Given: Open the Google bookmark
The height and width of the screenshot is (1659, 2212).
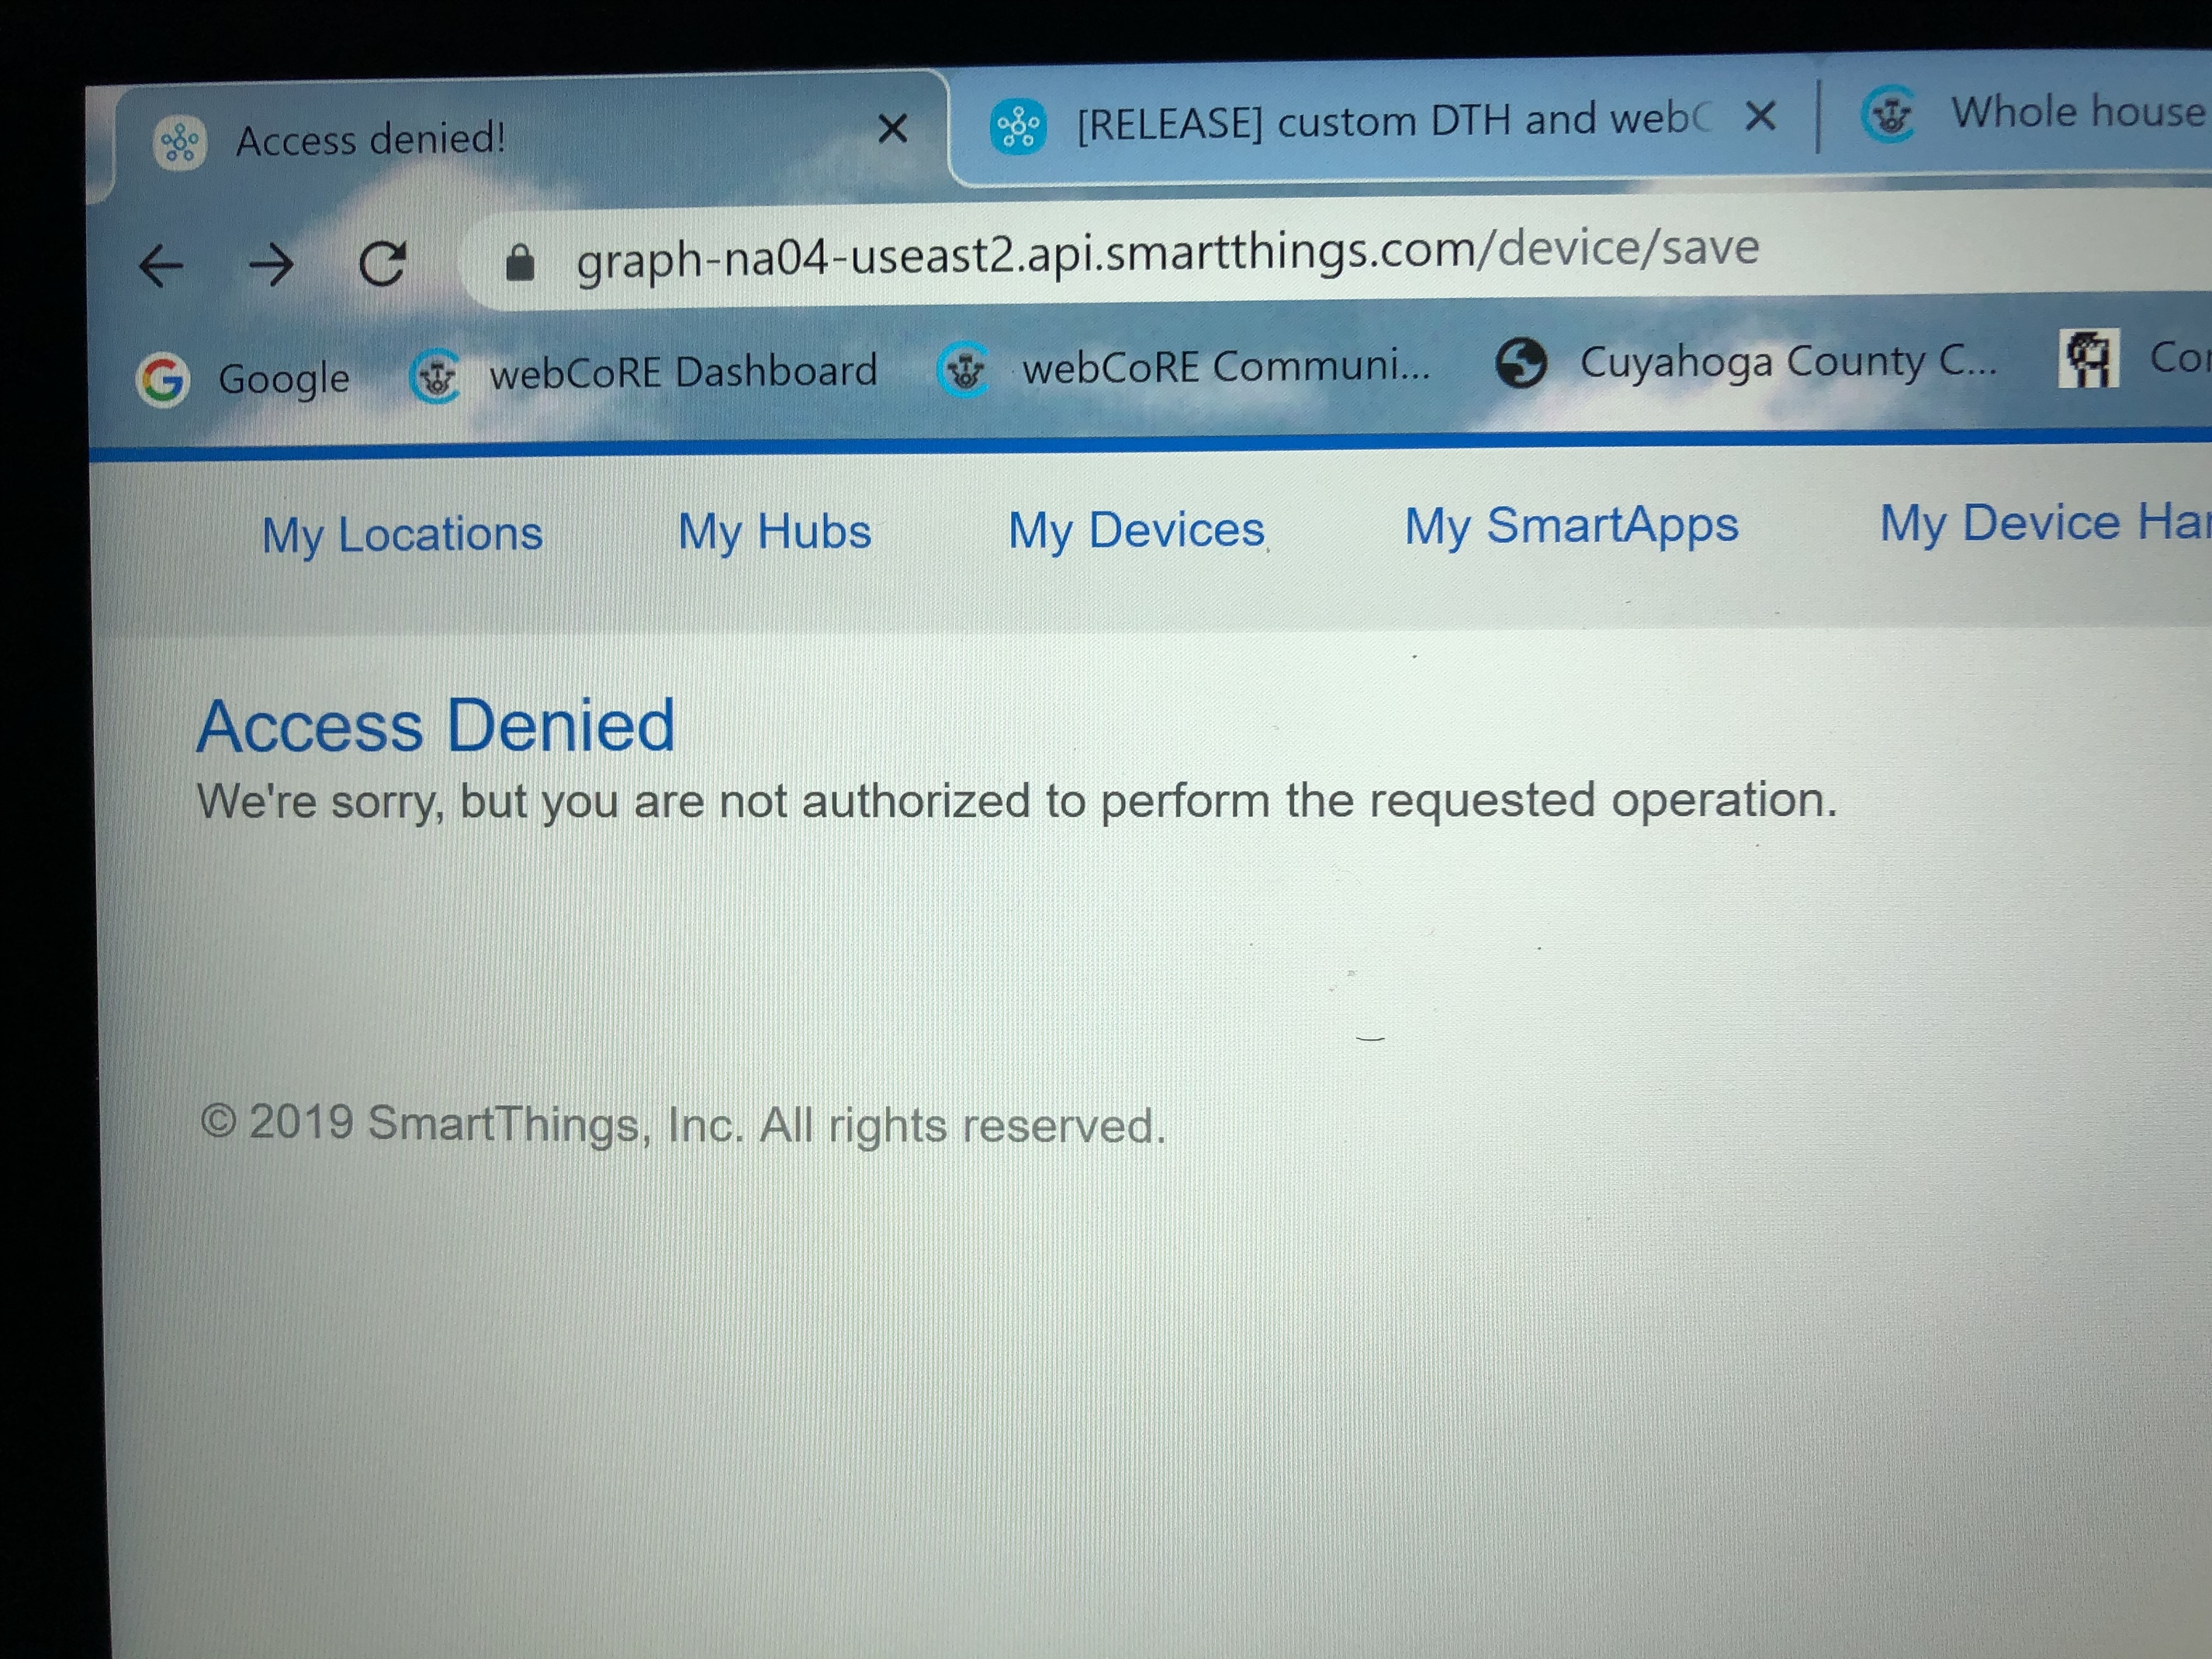Looking at the screenshot, I should point(243,379).
